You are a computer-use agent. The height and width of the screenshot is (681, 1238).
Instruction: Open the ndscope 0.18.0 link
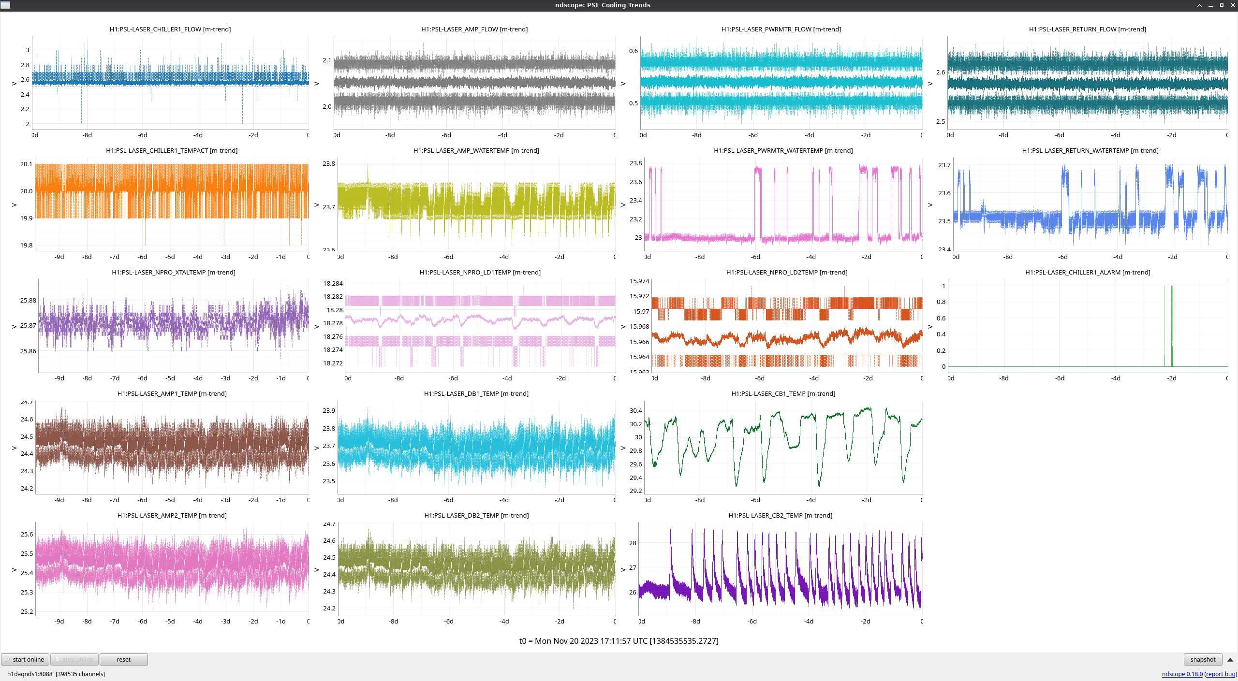[x=1182, y=674]
